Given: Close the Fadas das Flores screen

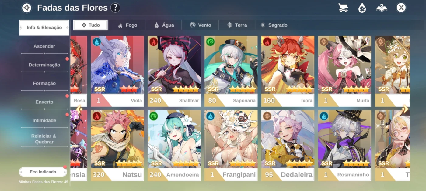Looking at the screenshot, I should (401, 8).
